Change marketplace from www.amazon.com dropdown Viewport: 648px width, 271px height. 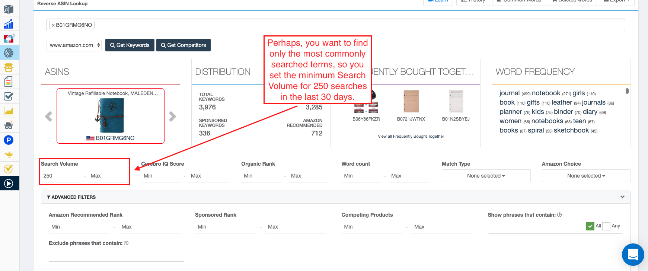click(74, 45)
